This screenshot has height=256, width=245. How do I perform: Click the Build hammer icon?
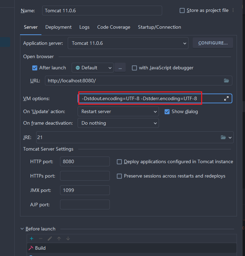point(31,248)
